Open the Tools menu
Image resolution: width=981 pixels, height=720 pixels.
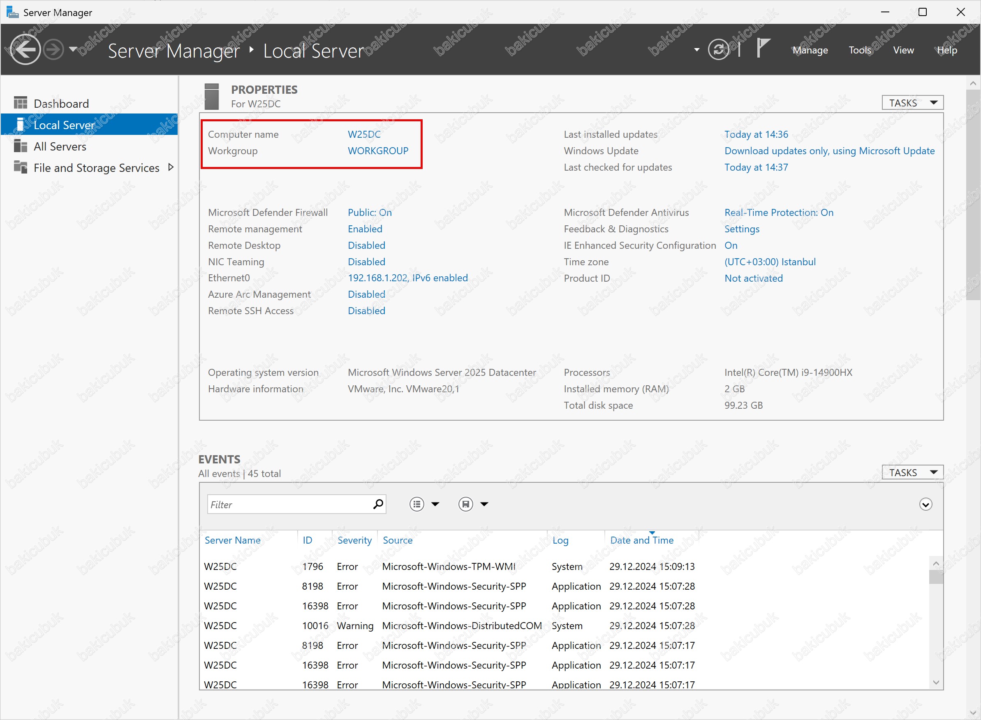(x=860, y=50)
